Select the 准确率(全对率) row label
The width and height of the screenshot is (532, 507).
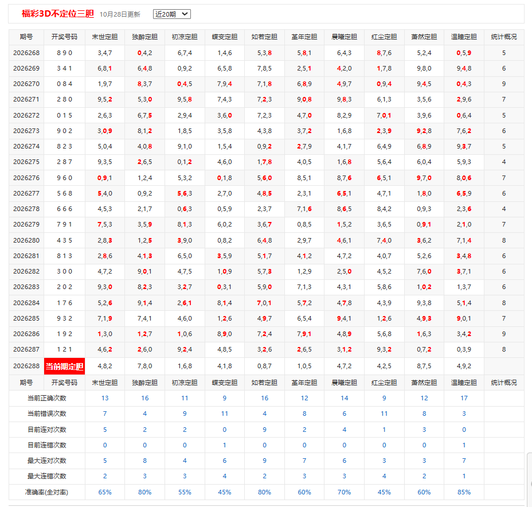(47, 492)
